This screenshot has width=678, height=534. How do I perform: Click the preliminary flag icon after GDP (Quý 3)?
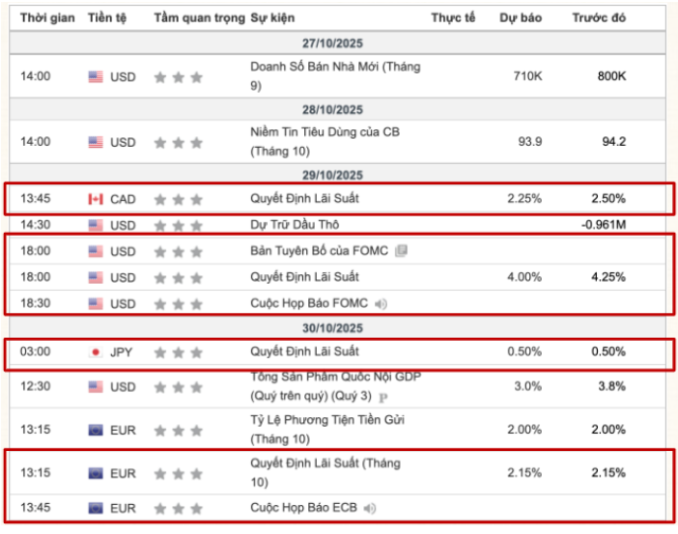[x=383, y=396]
